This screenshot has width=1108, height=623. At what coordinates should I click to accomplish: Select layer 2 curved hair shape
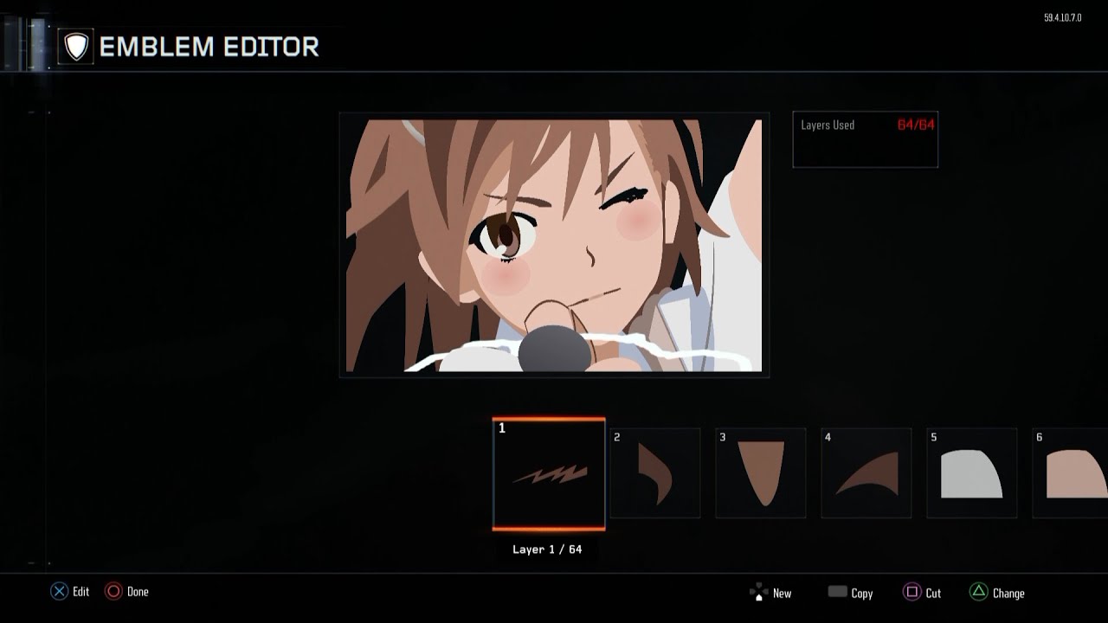[x=655, y=473]
